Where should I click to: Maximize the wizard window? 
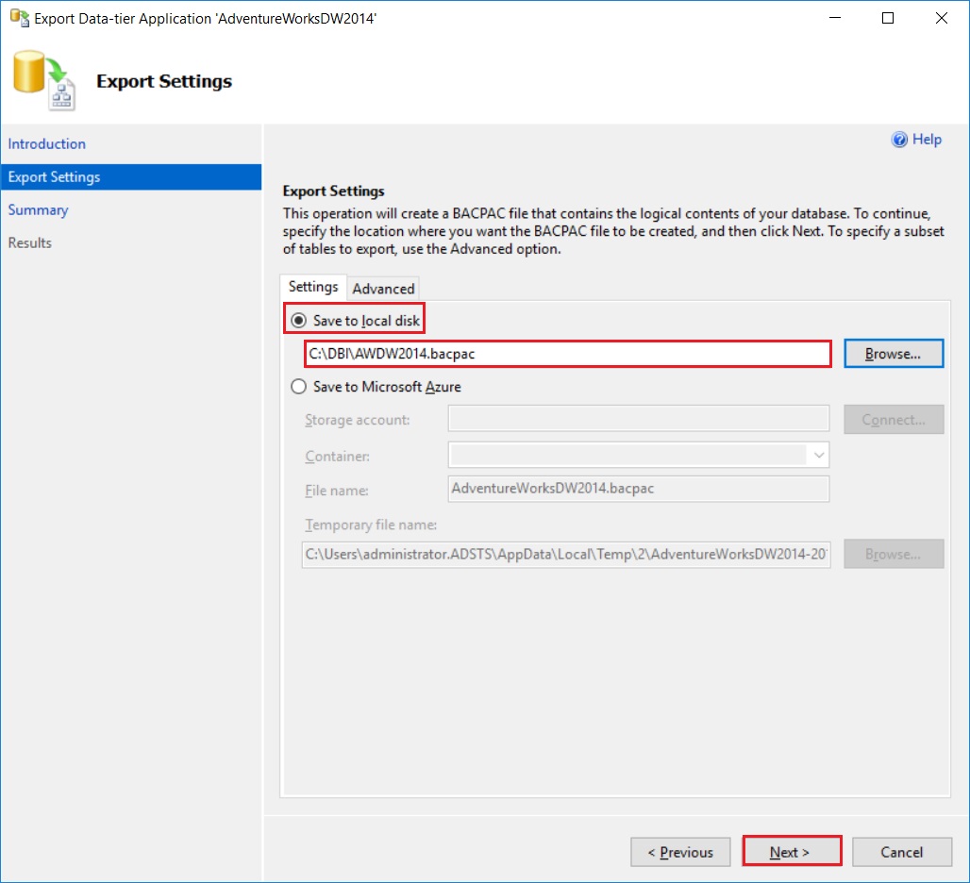pyautogui.click(x=888, y=18)
